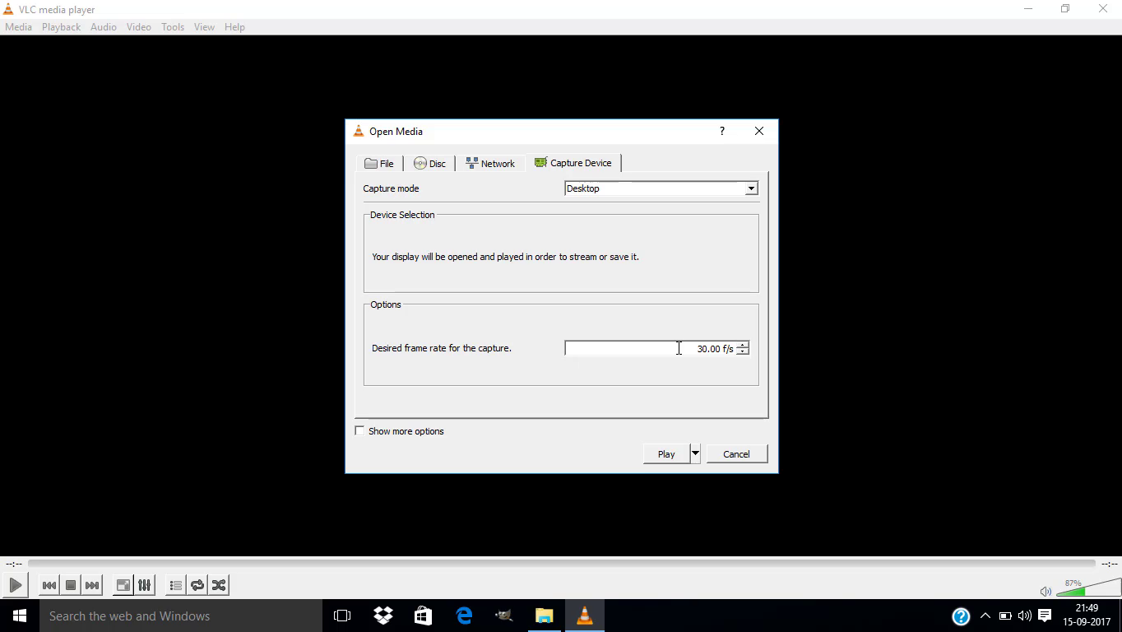Image resolution: width=1122 pixels, height=632 pixels.
Task: Check the Show more options box
Action: [x=359, y=430]
